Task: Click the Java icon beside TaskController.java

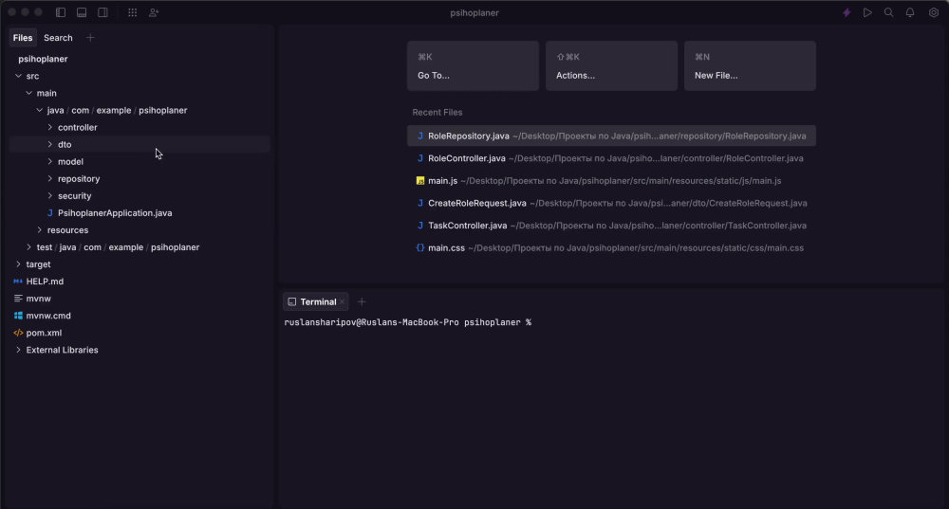Action: point(420,226)
